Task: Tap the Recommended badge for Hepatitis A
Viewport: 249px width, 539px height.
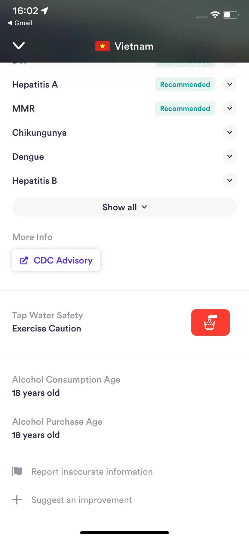Action: click(x=185, y=85)
